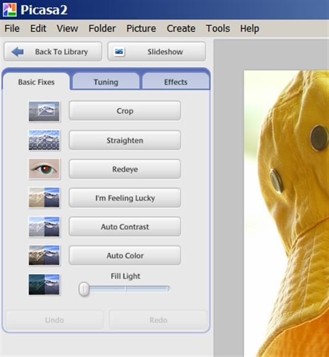Click the Straighten grid thumbnail icon
The height and width of the screenshot is (357, 329).
(44, 140)
